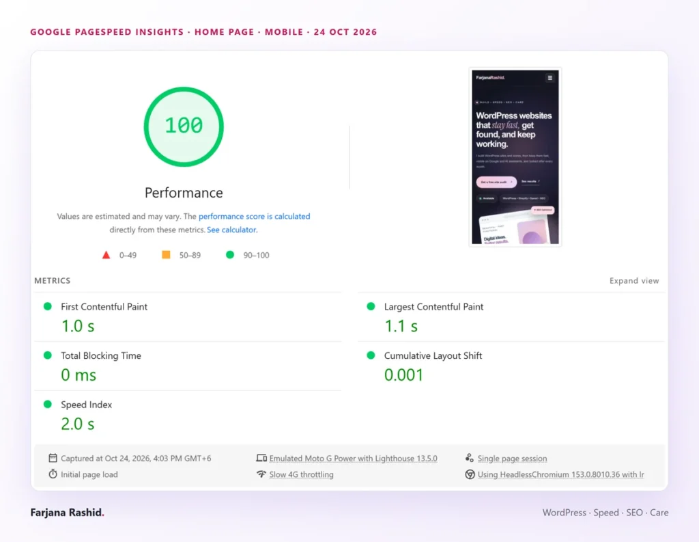Click the green dot beside Cumulative Layout Shift
The height and width of the screenshot is (542, 699).
tap(371, 355)
